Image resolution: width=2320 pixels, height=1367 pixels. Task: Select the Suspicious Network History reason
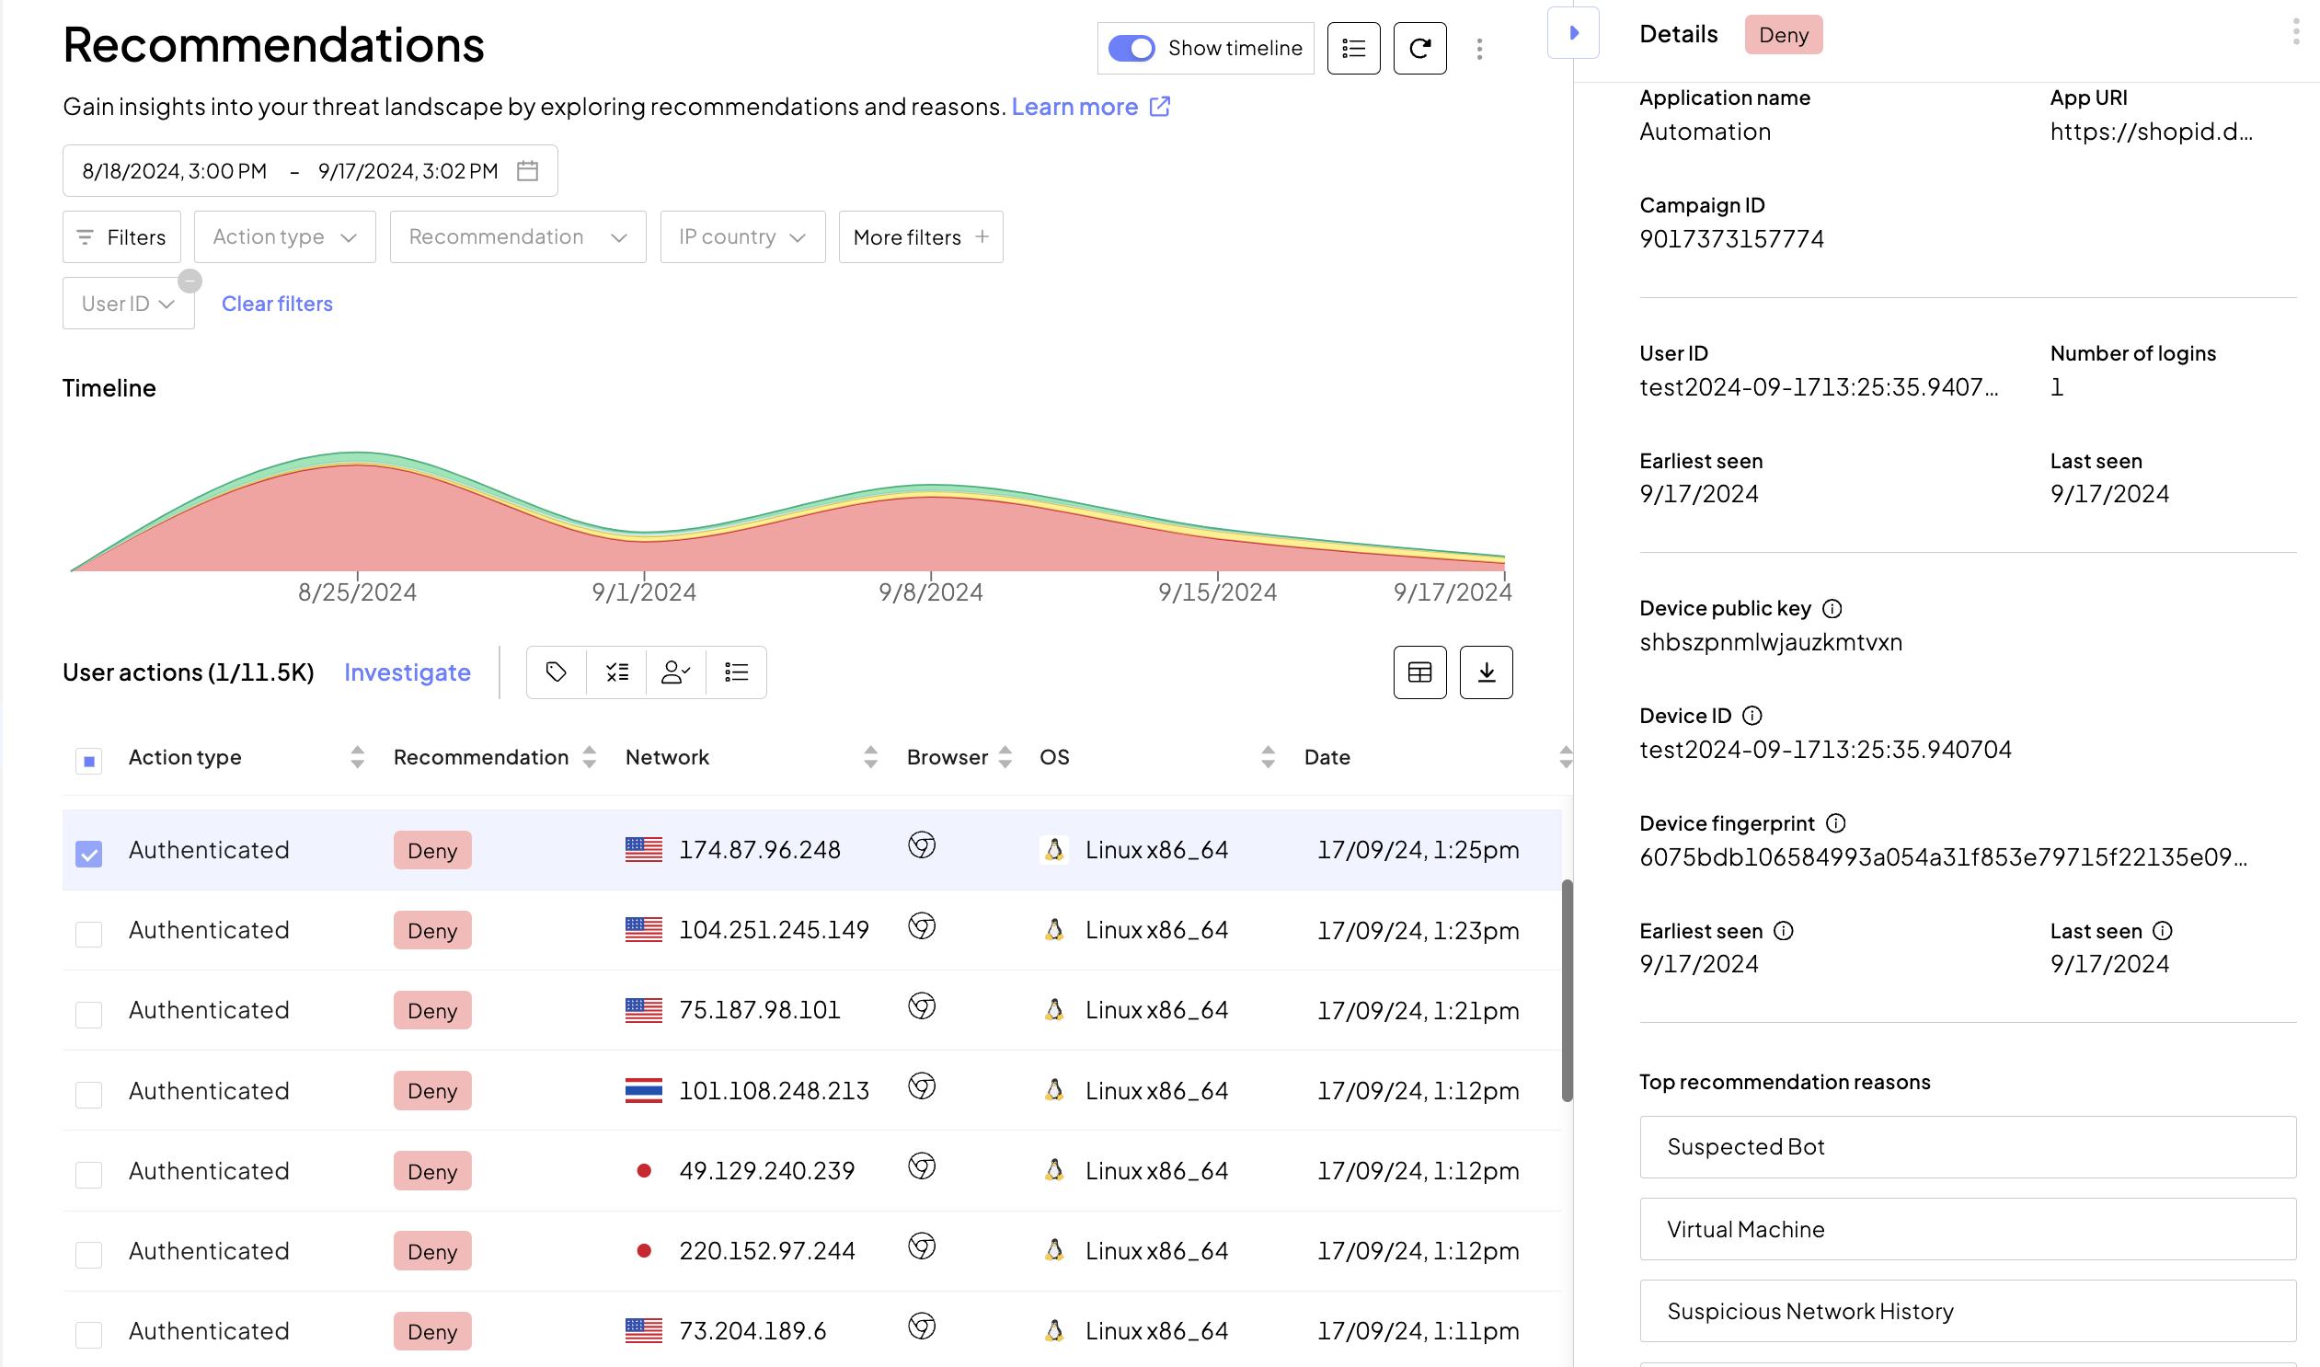pos(1968,1312)
